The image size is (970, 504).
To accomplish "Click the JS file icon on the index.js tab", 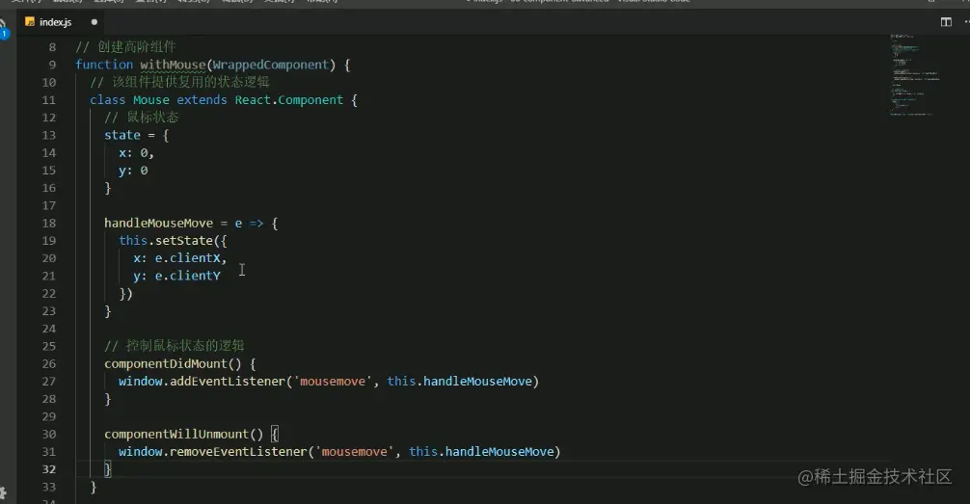I will pos(29,22).
